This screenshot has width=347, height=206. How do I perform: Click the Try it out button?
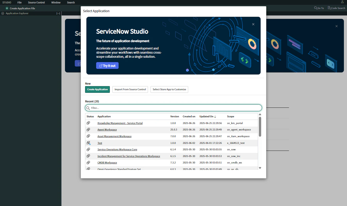click(107, 66)
